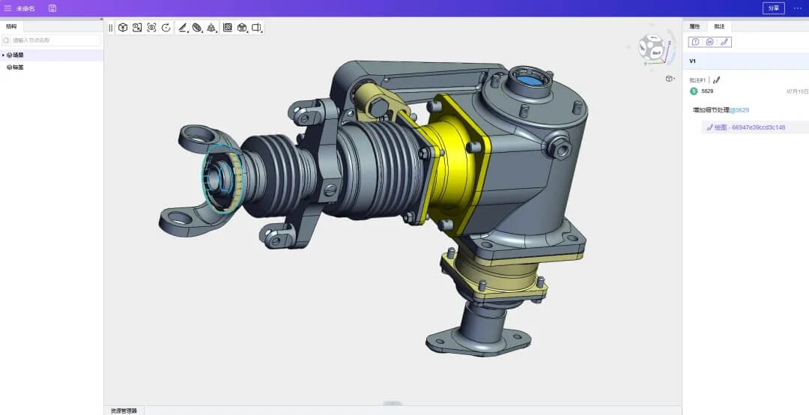Select the V1 version row
The width and height of the screenshot is (809, 415).
pyautogui.click(x=745, y=61)
